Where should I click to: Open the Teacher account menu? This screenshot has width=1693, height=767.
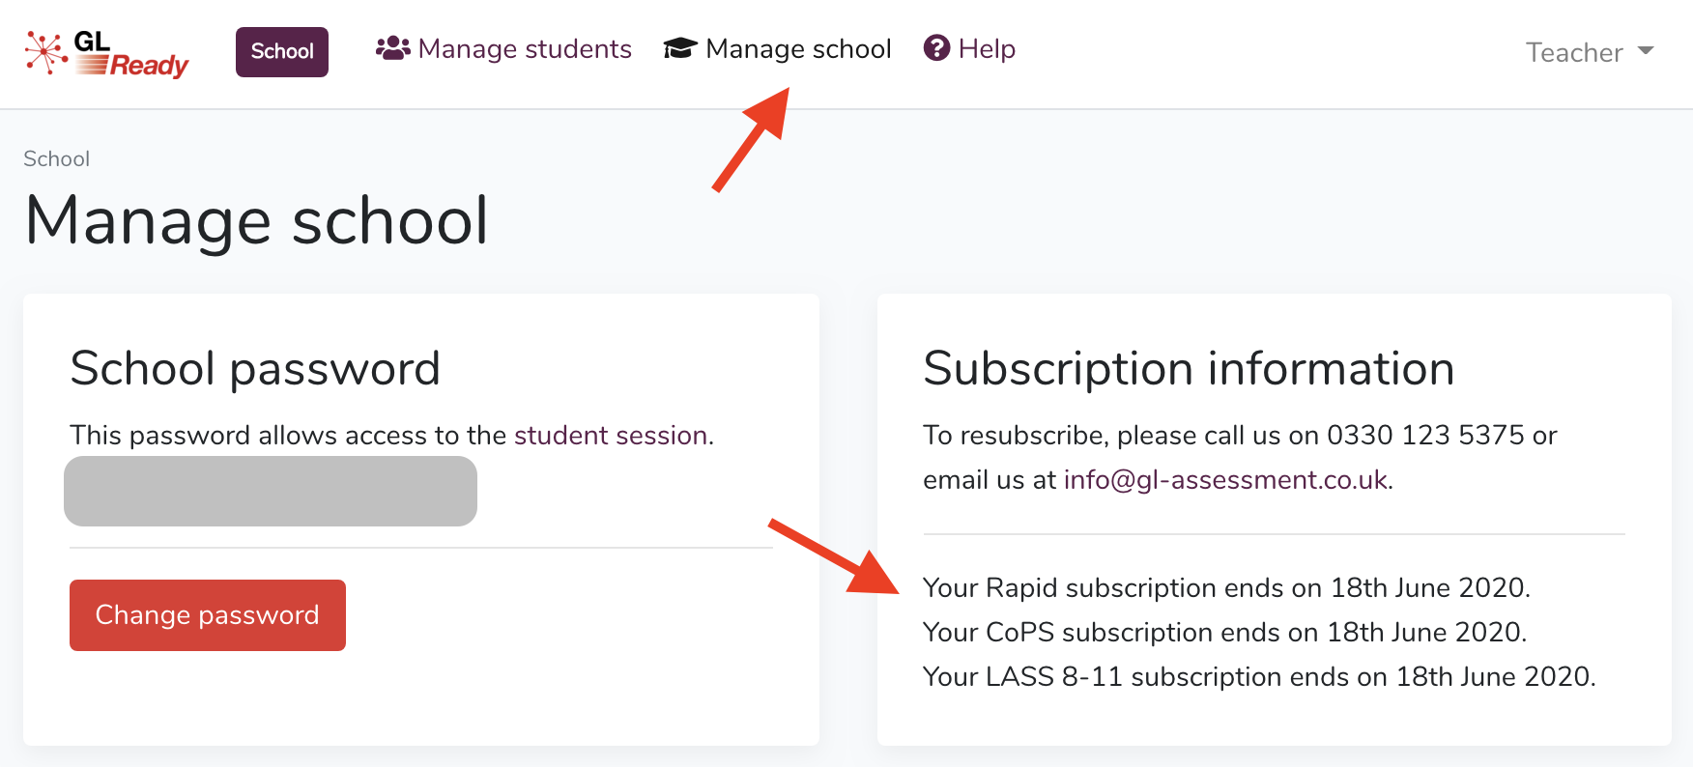click(1590, 52)
